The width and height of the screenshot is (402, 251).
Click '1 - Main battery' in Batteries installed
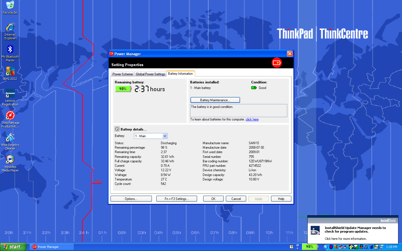200,88
